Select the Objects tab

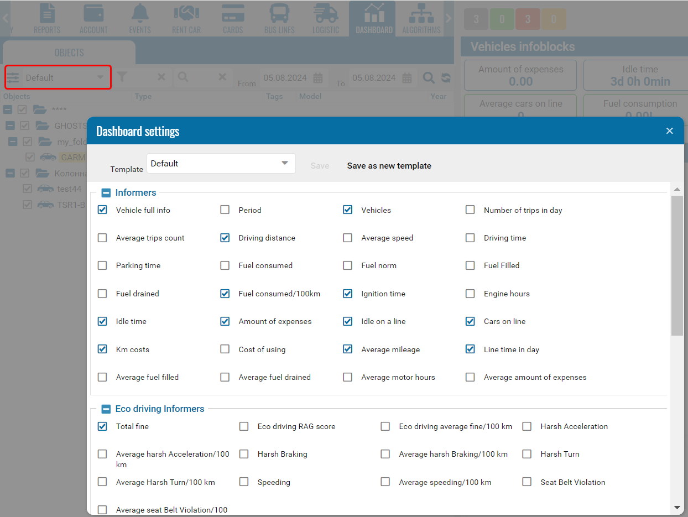69,53
